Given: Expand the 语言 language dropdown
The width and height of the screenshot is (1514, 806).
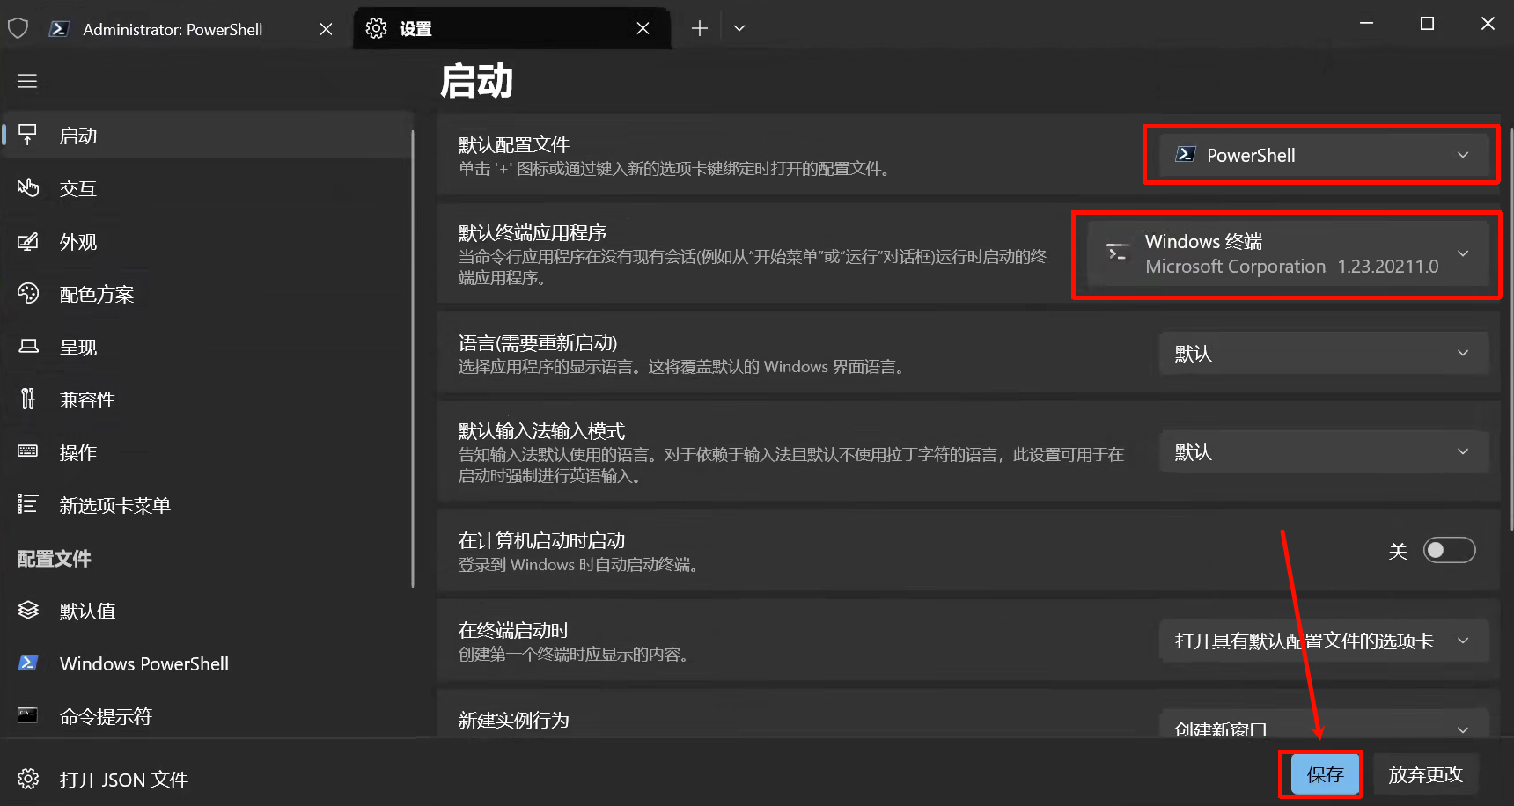Looking at the screenshot, I should [x=1323, y=353].
